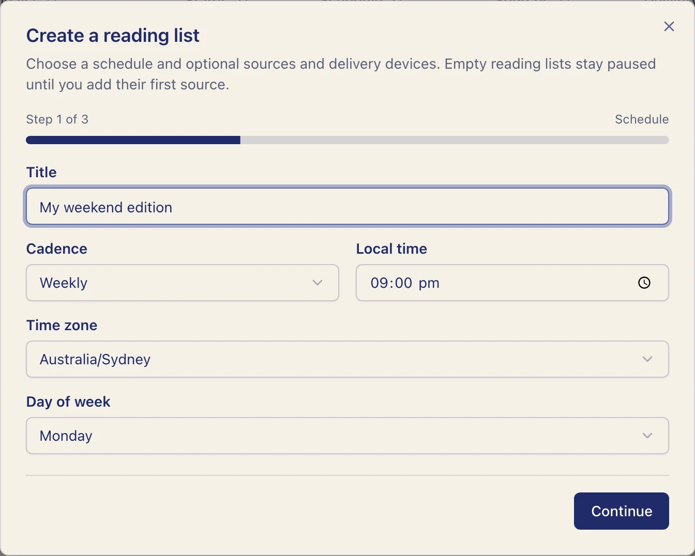The image size is (695, 556).
Task: Click the 'Day of week' field label
Action: click(68, 401)
